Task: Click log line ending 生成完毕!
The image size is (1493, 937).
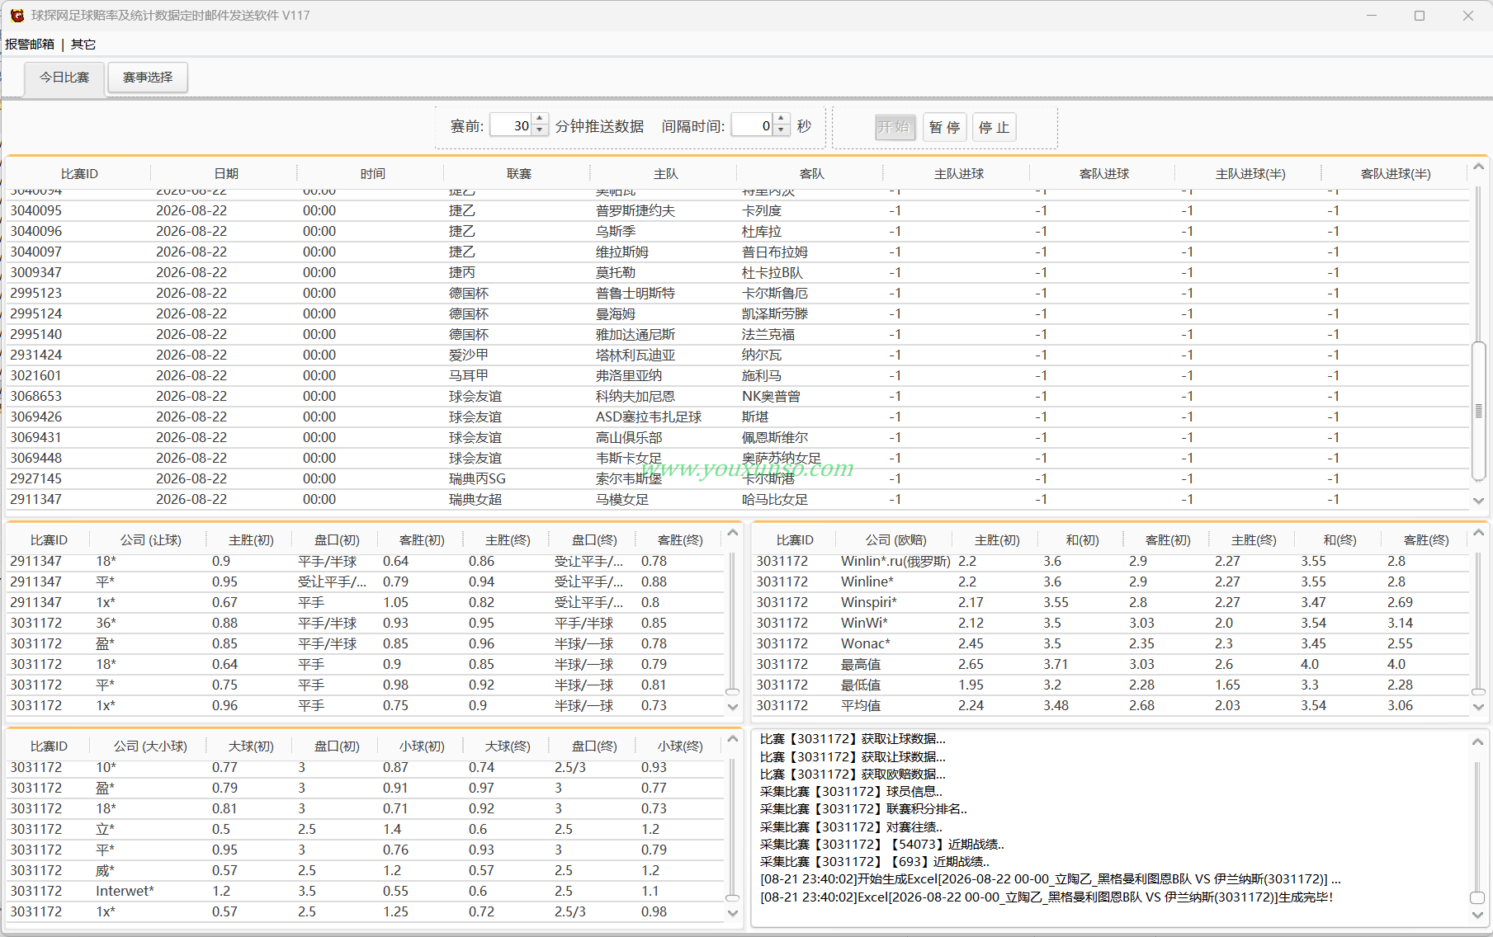Action: pos(1047,897)
